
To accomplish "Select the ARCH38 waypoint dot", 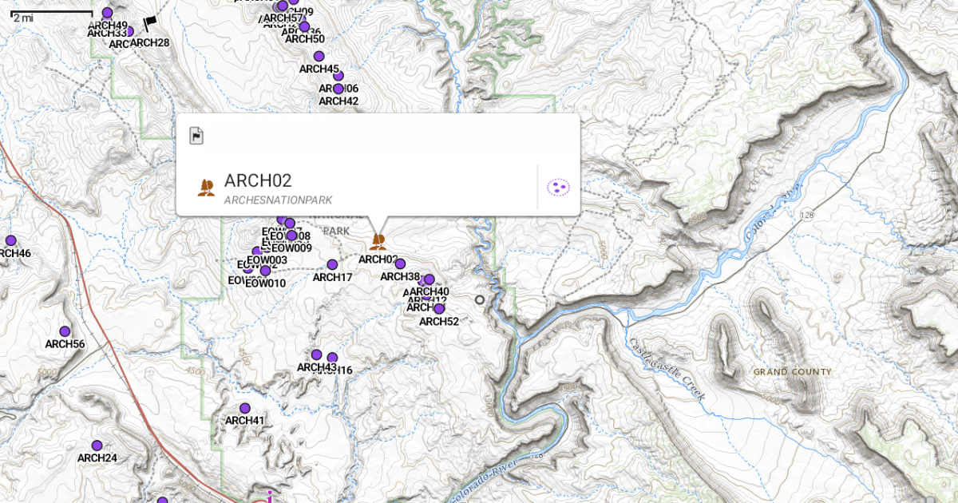I will point(400,264).
